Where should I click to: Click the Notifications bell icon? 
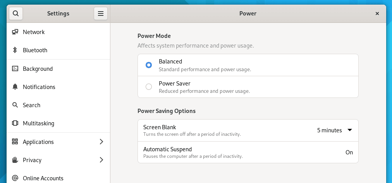[15, 87]
